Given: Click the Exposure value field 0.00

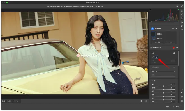Looking at the screenshot, I should pyautogui.click(x=172, y=84).
